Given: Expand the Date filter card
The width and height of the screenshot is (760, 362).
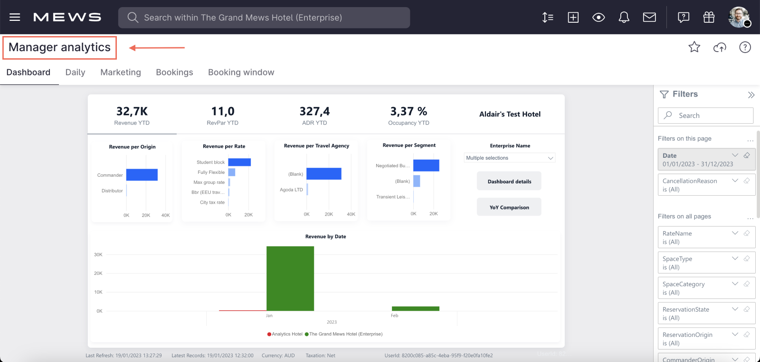Looking at the screenshot, I should (735, 155).
